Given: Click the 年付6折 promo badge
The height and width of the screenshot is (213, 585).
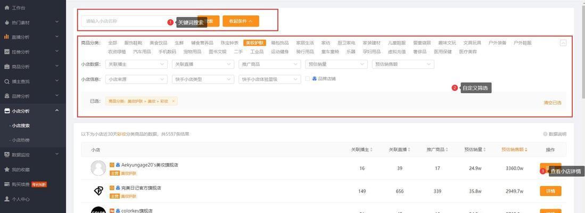Looking at the screenshot, I should [39, 184].
